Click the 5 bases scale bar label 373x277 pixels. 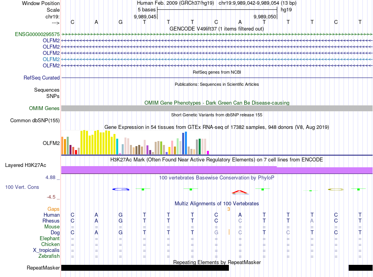[x=146, y=10]
